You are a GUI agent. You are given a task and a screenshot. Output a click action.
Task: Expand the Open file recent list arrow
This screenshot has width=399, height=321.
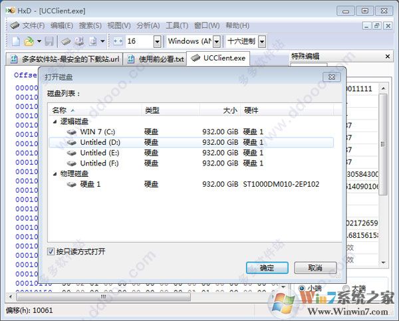(39, 41)
